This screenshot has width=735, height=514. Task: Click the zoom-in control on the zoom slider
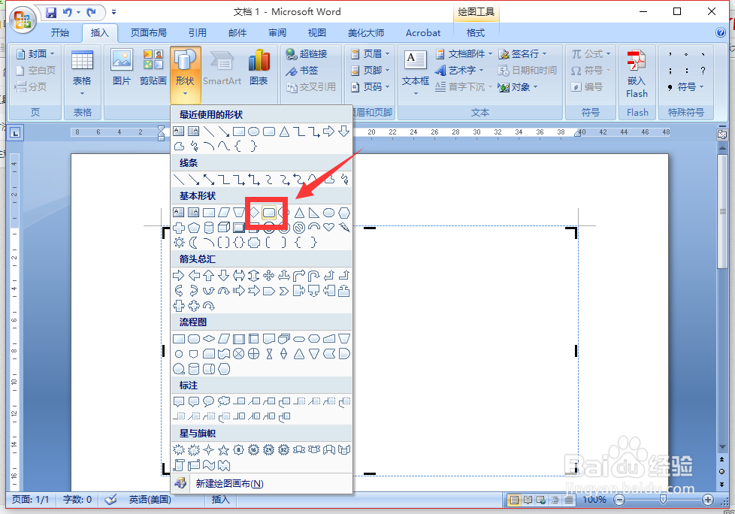(706, 499)
